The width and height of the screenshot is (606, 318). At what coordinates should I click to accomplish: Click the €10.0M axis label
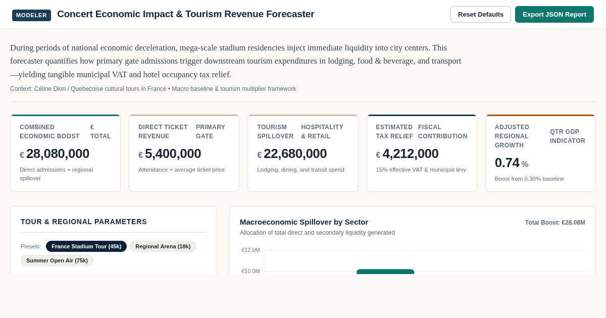pyautogui.click(x=250, y=271)
